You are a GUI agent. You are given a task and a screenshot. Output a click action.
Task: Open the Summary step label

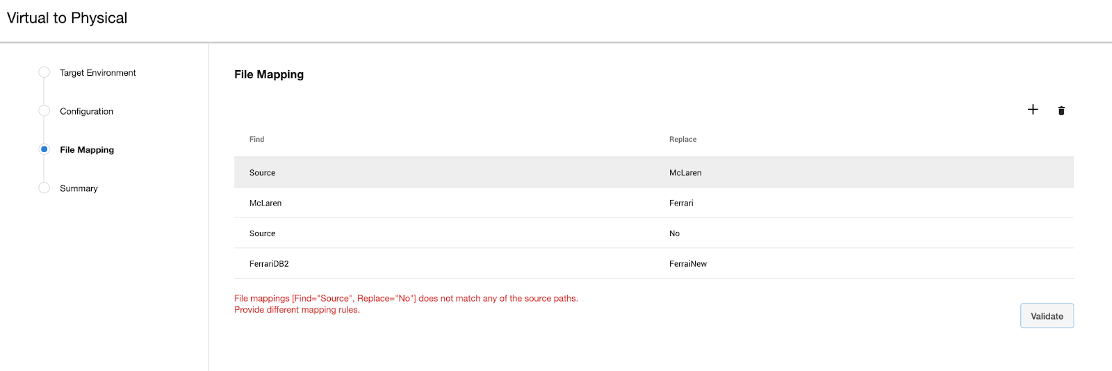79,188
